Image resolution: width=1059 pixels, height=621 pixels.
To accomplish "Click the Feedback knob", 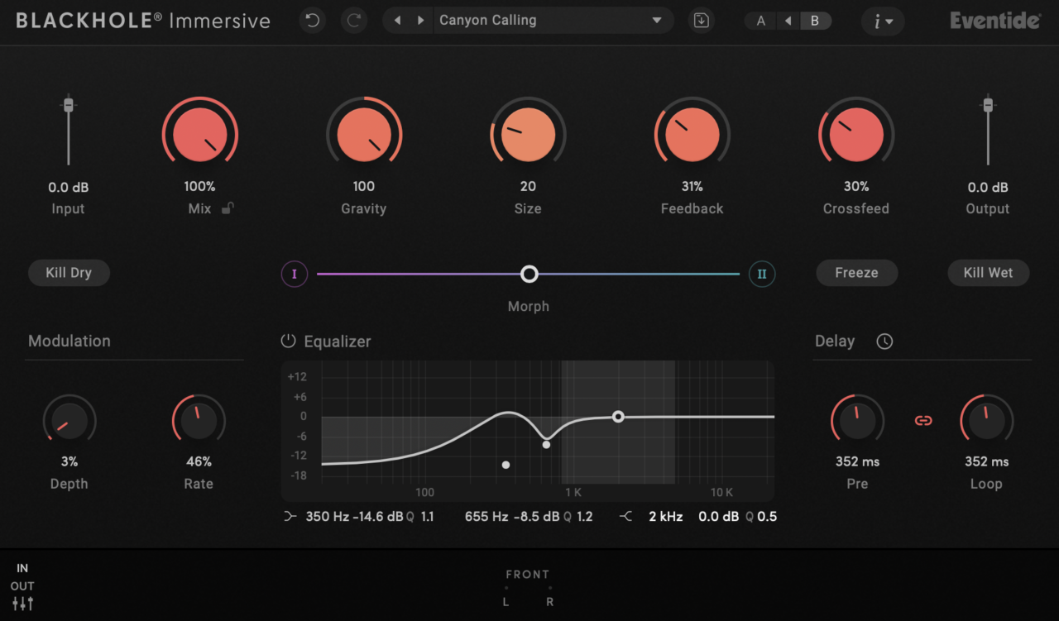I will click(x=692, y=135).
